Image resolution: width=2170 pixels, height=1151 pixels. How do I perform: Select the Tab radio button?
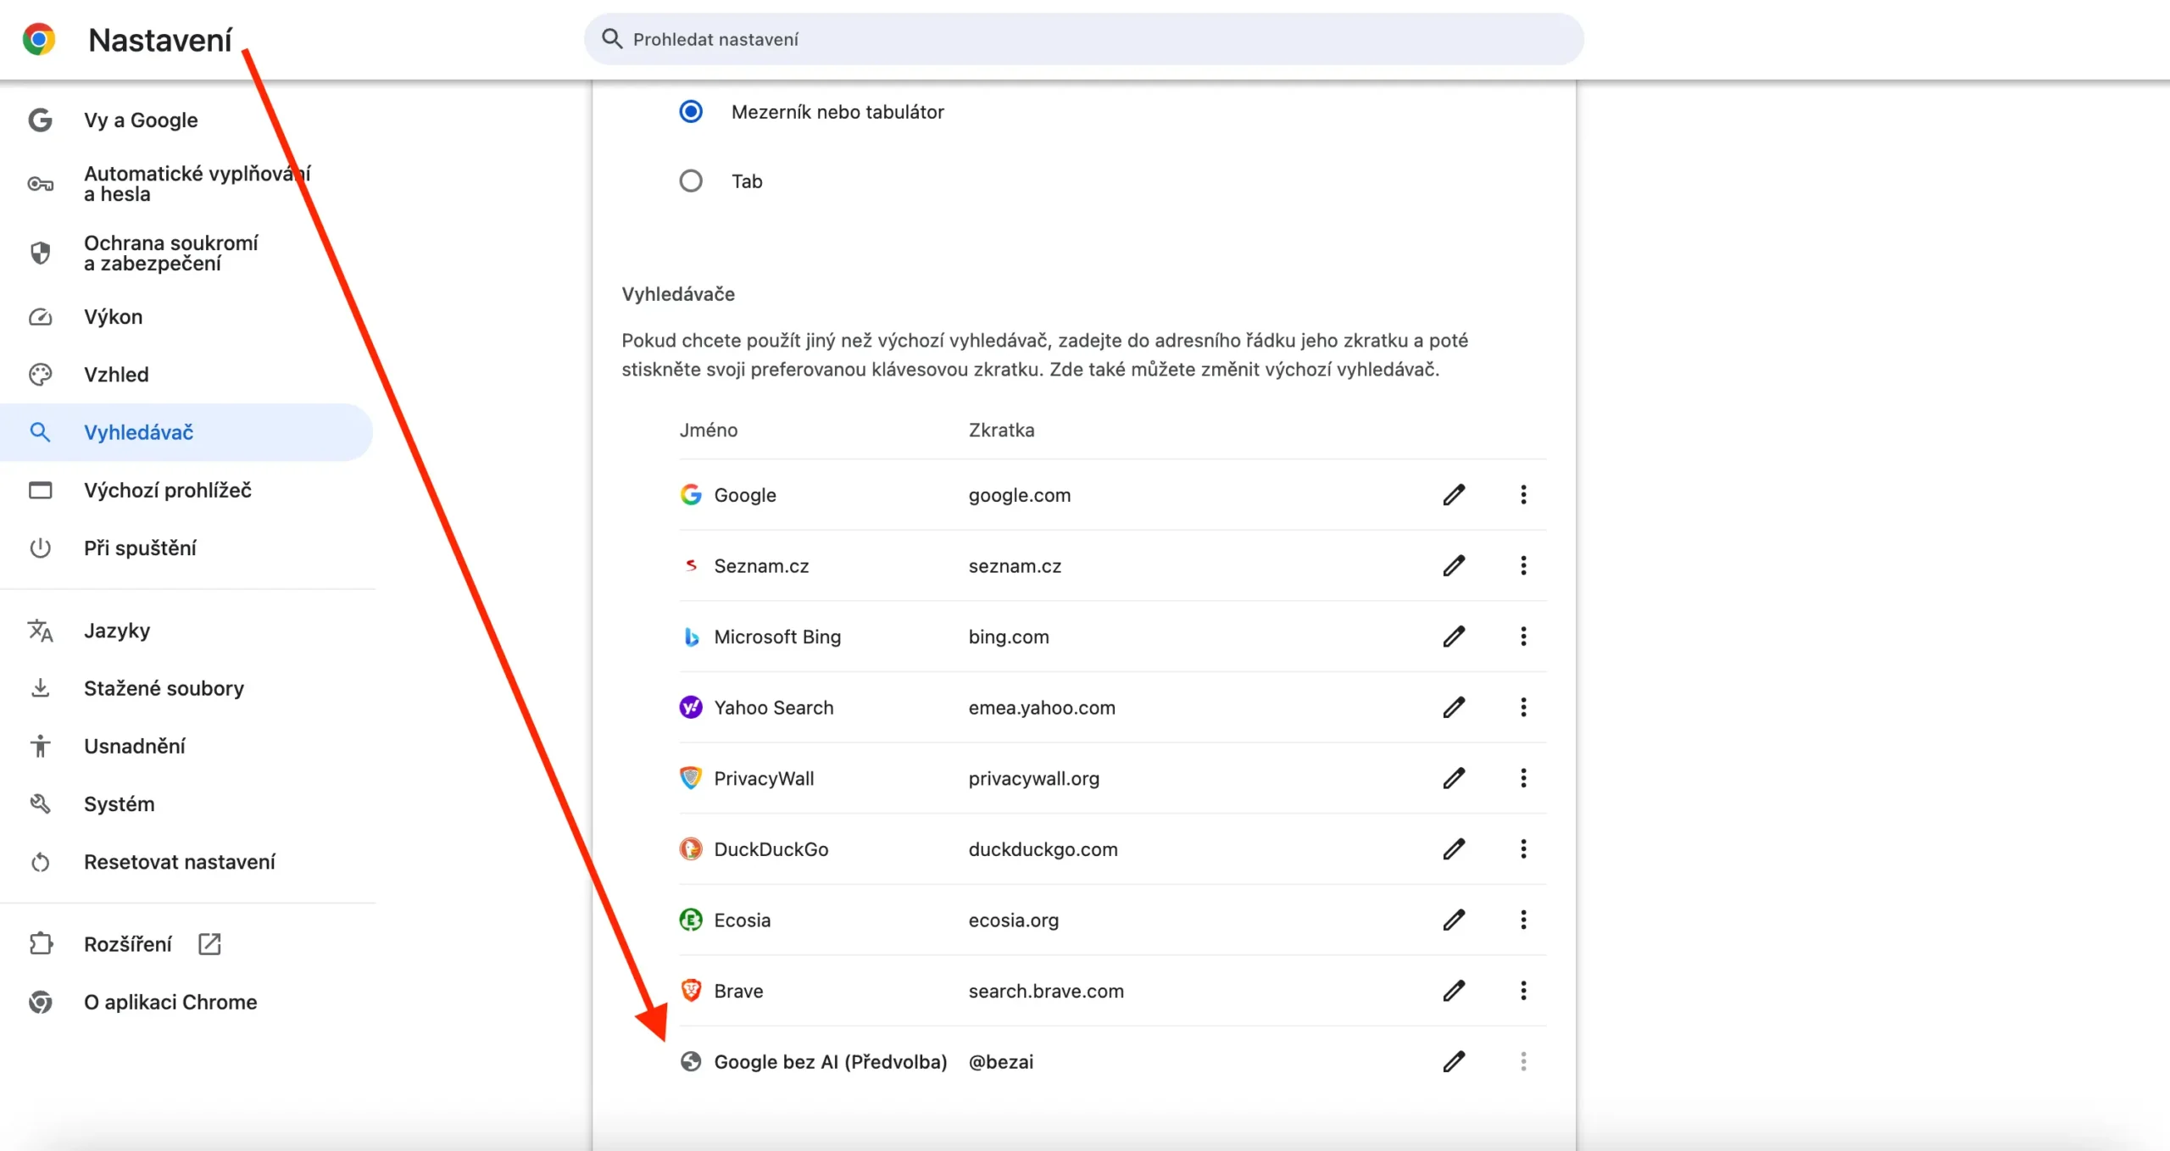pyautogui.click(x=691, y=181)
